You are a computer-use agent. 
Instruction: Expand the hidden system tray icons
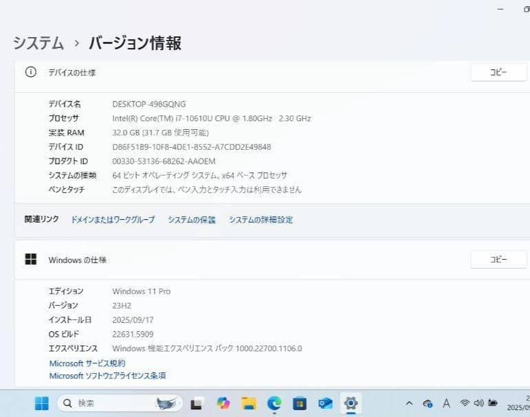(410, 403)
